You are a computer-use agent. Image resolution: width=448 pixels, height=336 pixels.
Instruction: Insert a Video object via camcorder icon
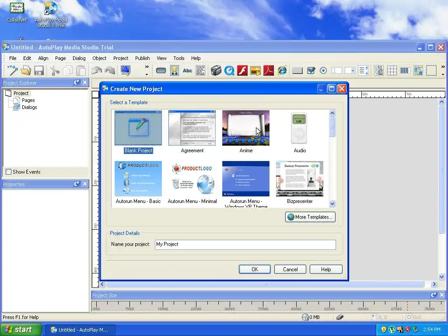pyautogui.click(x=216, y=70)
